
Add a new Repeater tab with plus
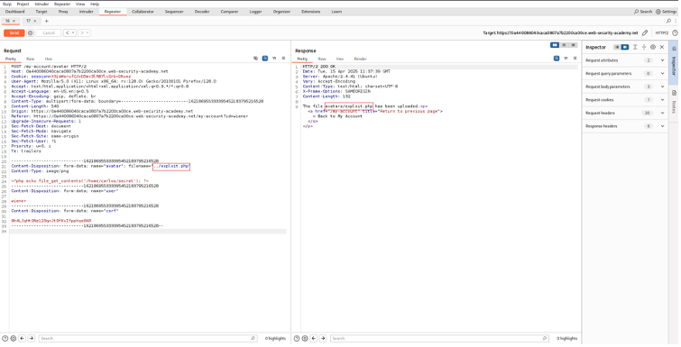tap(47, 21)
